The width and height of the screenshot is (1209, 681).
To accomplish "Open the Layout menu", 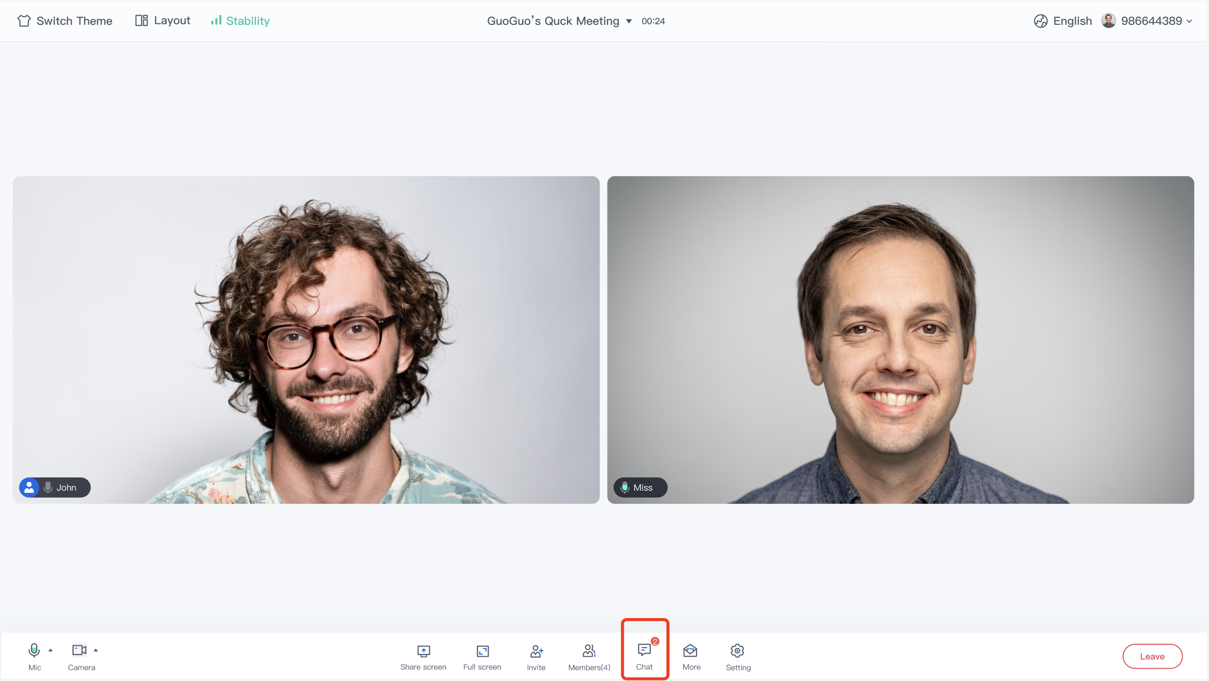I will [163, 21].
